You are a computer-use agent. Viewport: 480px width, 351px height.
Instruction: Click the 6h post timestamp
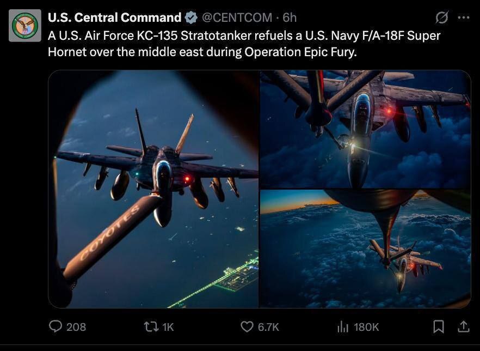(x=290, y=17)
